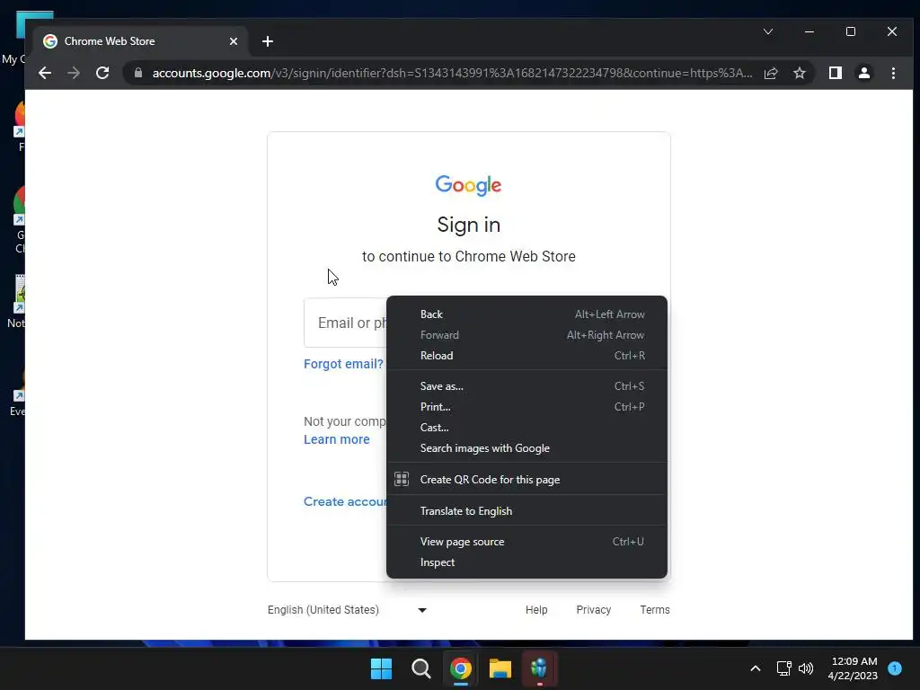The image size is (920, 690).
Task: Open a new tab with plus button
Action: click(x=268, y=41)
